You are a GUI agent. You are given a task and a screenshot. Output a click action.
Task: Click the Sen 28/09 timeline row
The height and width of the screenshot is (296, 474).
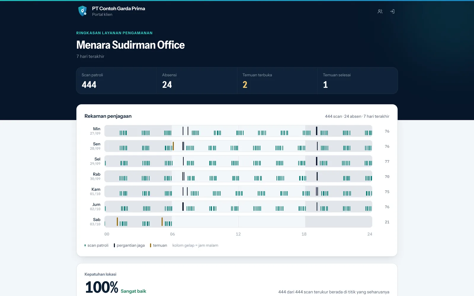(238, 146)
